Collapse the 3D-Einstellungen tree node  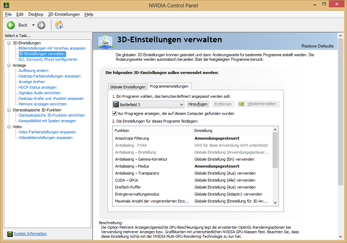coord(9,43)
